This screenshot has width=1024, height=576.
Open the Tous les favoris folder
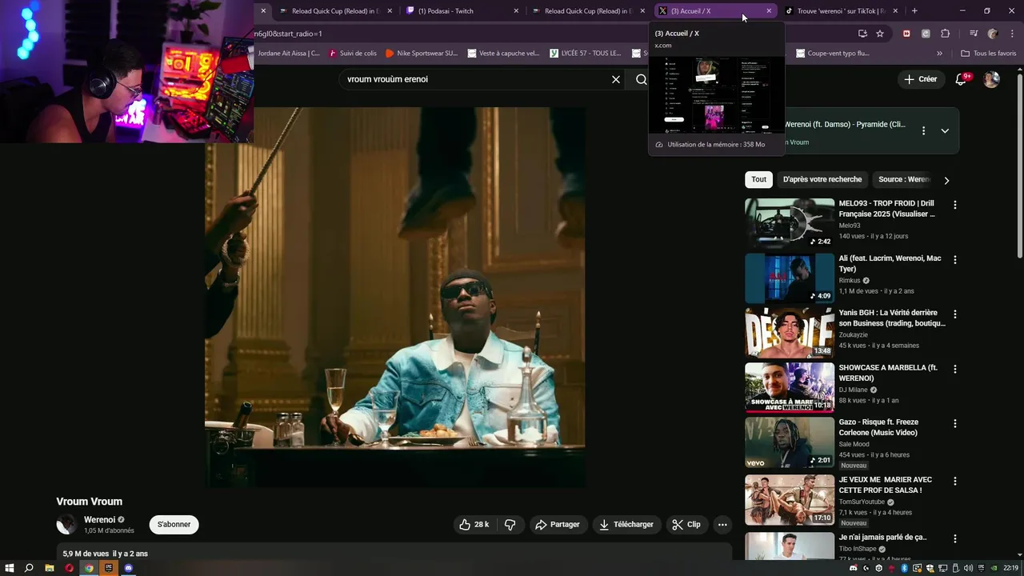989,54
